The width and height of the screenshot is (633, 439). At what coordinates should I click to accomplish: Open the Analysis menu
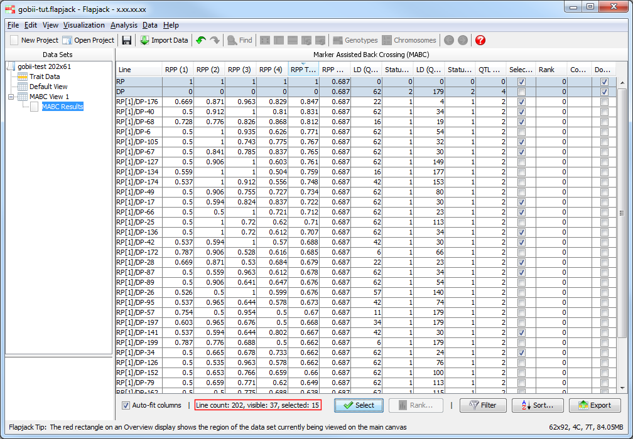click(x=124, y=25)
